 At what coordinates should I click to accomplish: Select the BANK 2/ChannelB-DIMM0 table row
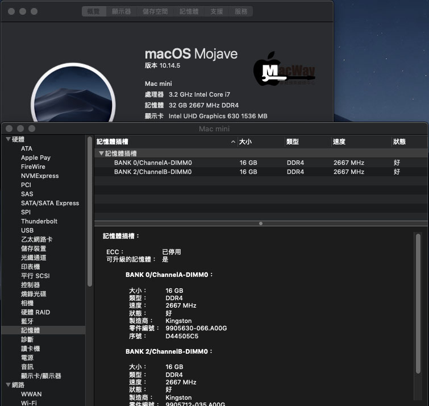[261, 172]
